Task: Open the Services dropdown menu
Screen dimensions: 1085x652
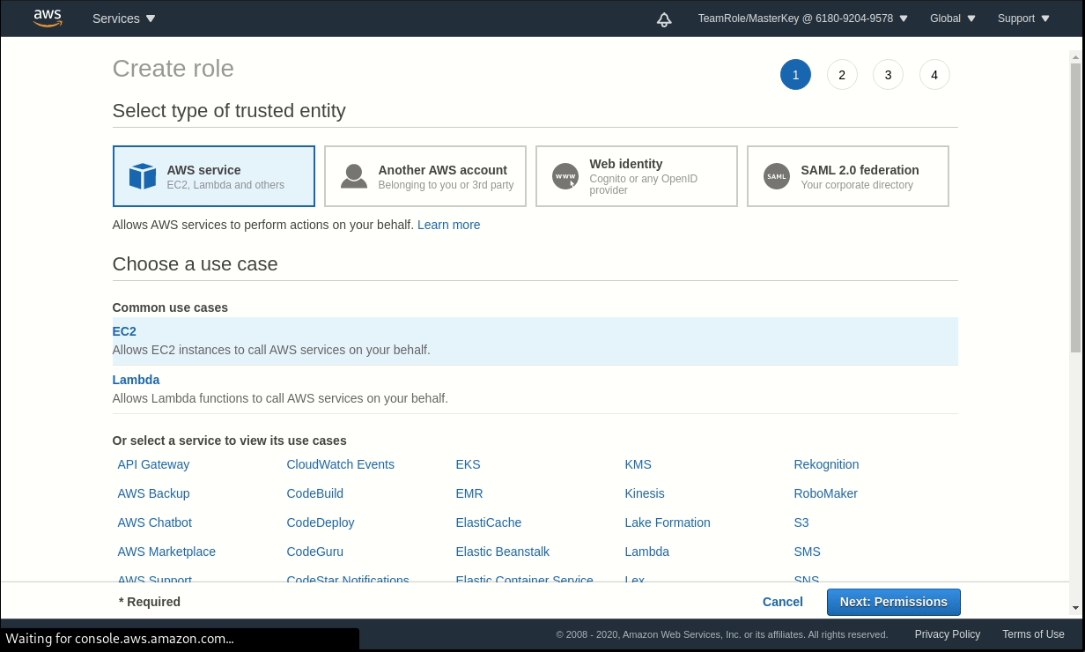Action: point(123,19)
